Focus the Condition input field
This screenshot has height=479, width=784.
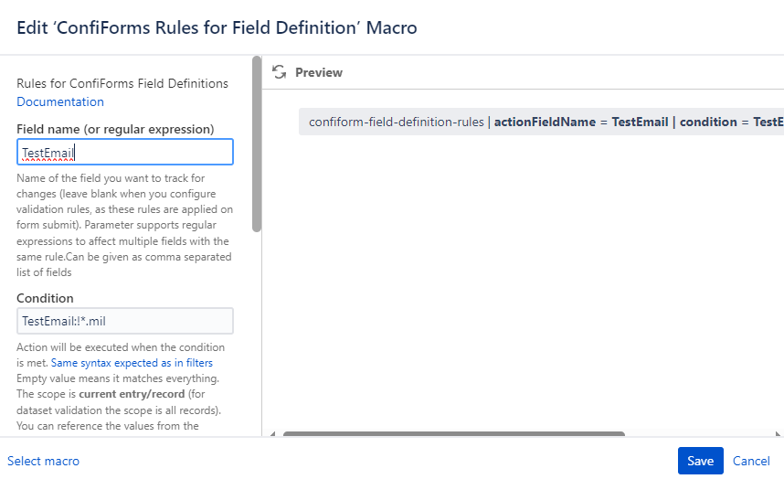coord(125,321)
